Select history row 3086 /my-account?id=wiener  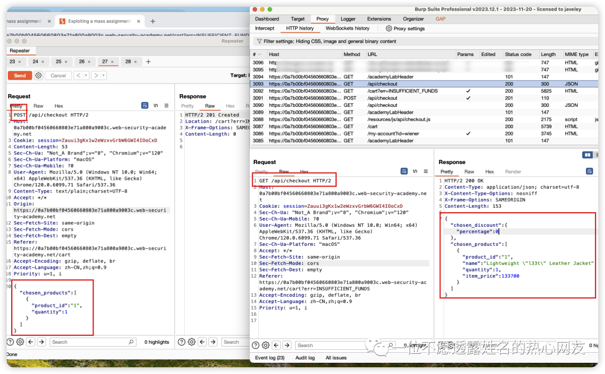click(x=425, y=133)
